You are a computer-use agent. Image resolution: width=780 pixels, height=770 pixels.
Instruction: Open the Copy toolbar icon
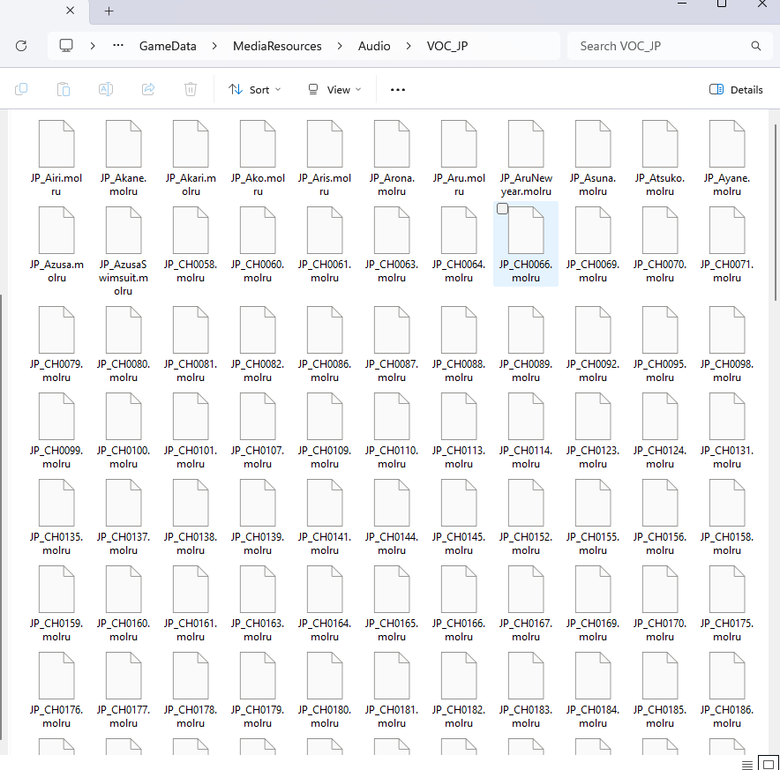[21, 90]
